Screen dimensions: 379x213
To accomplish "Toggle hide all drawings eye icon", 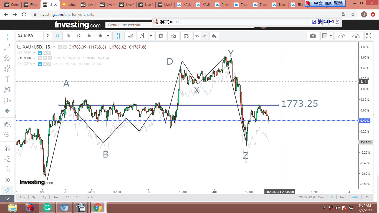I will (7, 180).
